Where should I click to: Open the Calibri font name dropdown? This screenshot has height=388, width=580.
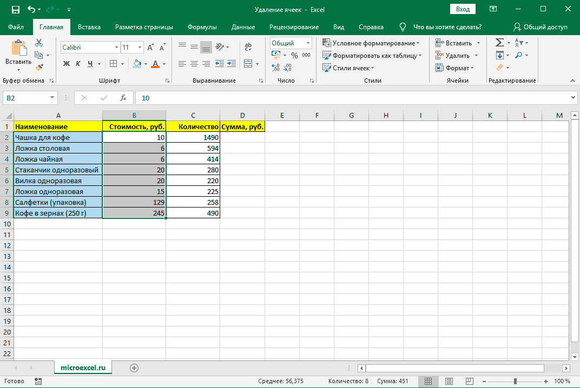point(116,48)
